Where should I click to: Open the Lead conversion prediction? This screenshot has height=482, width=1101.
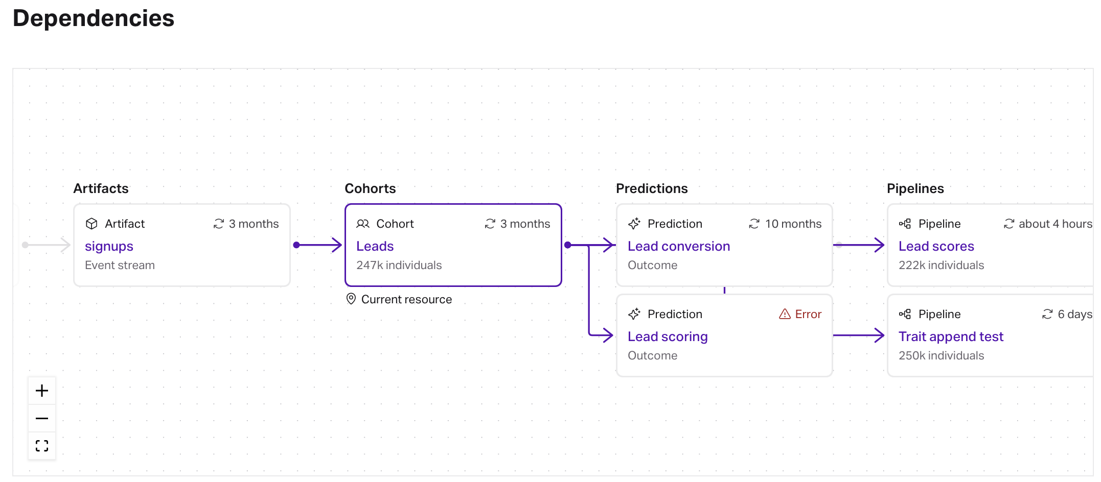[x=678, y=246]
